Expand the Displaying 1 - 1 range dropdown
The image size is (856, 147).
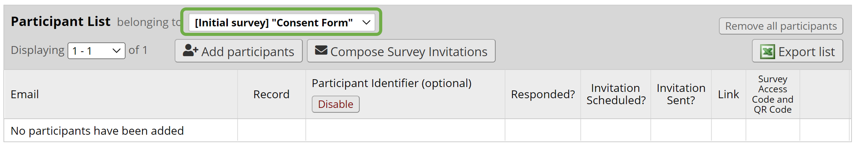[96, 51]
